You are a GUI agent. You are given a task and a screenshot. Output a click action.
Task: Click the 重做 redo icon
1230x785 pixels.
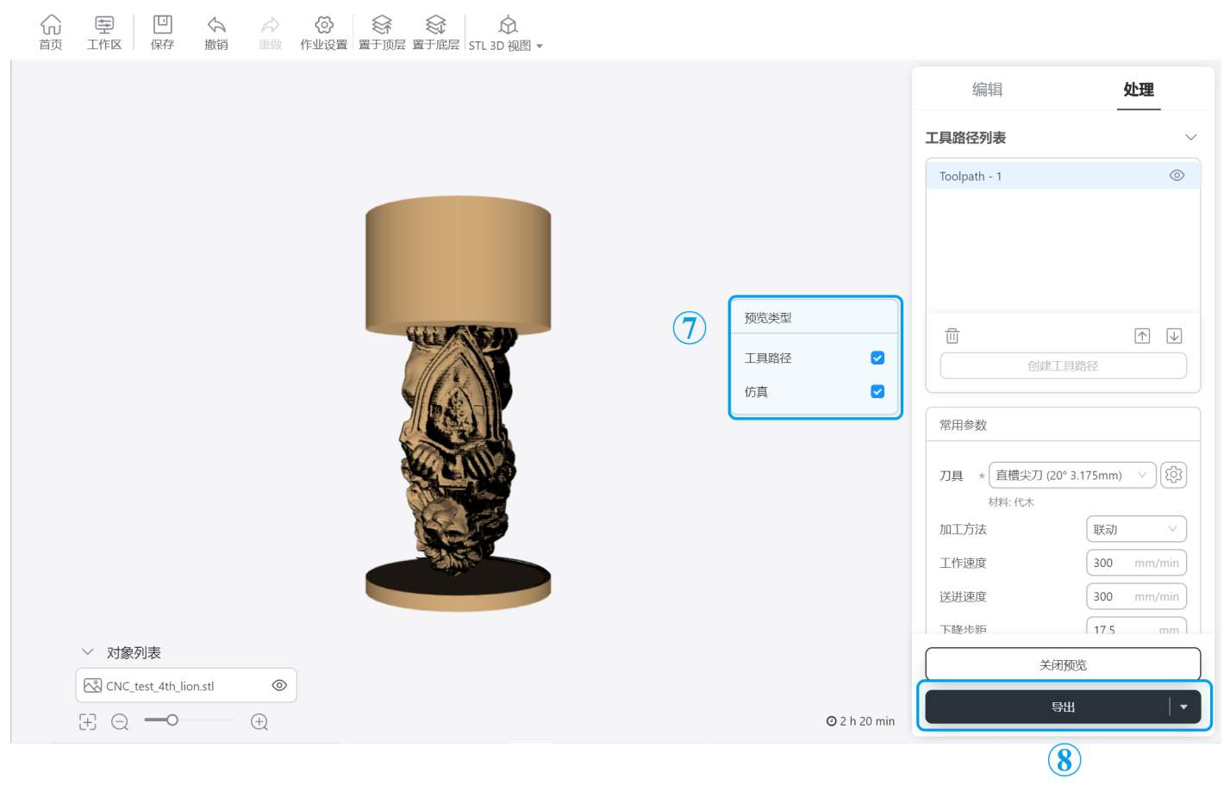(271, 32)
